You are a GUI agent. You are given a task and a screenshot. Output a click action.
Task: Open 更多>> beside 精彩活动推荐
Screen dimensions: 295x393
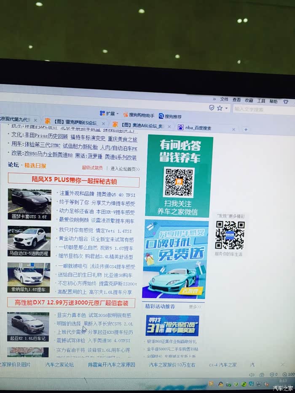coord(195,307)
